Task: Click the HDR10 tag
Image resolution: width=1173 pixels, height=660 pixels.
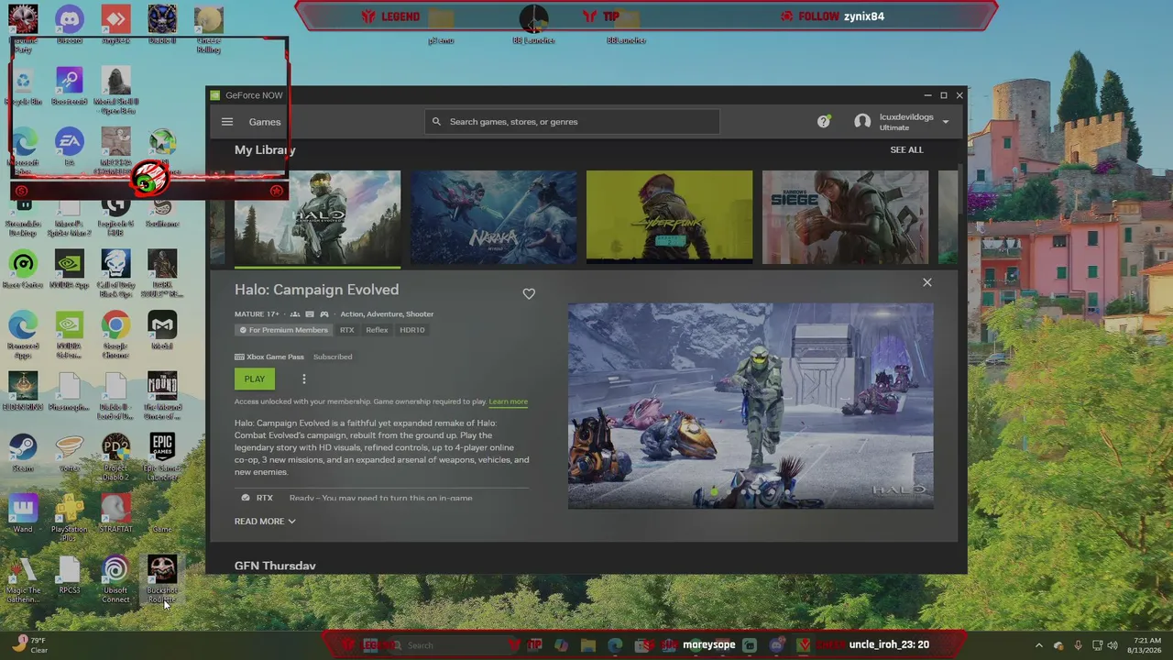Action: pos(412,330)
